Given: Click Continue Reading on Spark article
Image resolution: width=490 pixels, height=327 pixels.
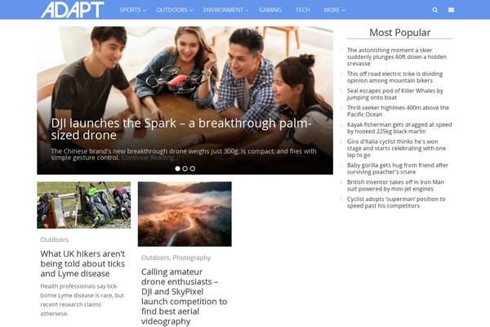Looking at the screenshot, I should click(x=148, y=158).
